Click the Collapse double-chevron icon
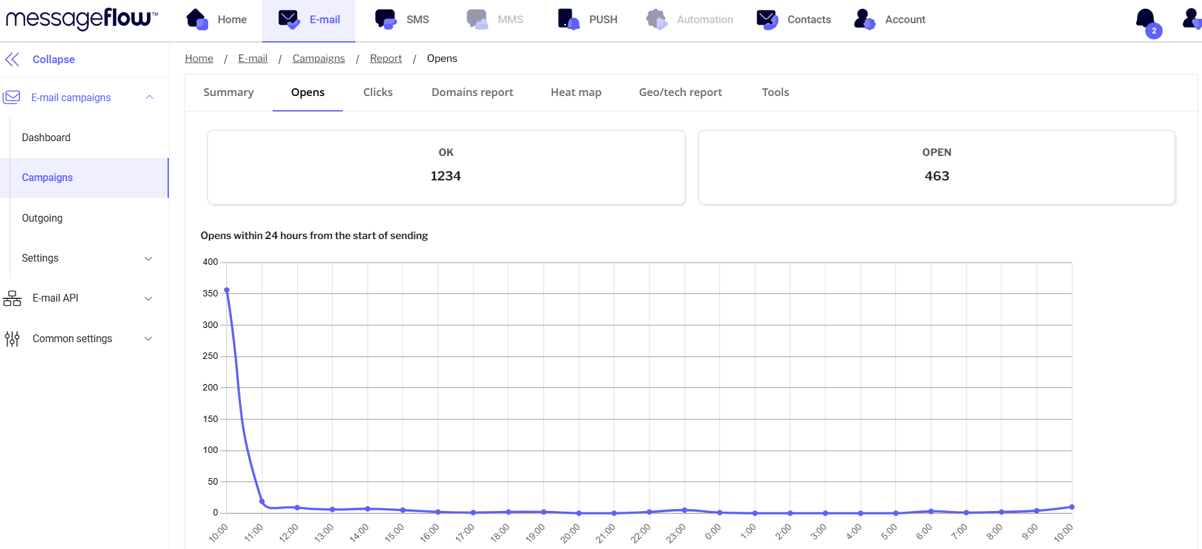Screen dimensions: 1202x549 tap(12, 59)
